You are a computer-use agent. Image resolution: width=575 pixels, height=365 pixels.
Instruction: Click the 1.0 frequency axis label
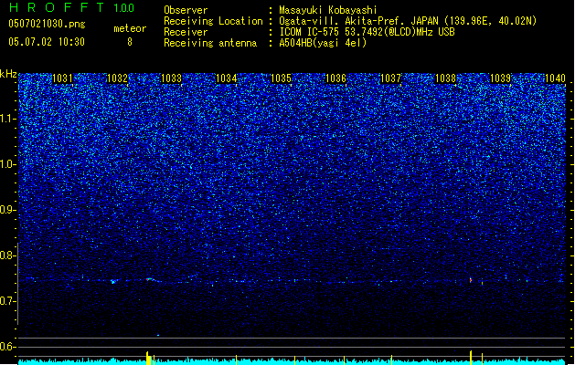click(x=7, y=165)
